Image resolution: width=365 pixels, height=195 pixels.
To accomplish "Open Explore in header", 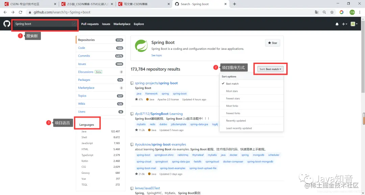I will 139,24.
